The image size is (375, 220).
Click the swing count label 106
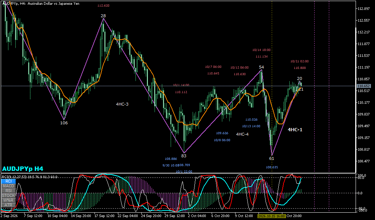pyautogui.click(x=64, y=123)
